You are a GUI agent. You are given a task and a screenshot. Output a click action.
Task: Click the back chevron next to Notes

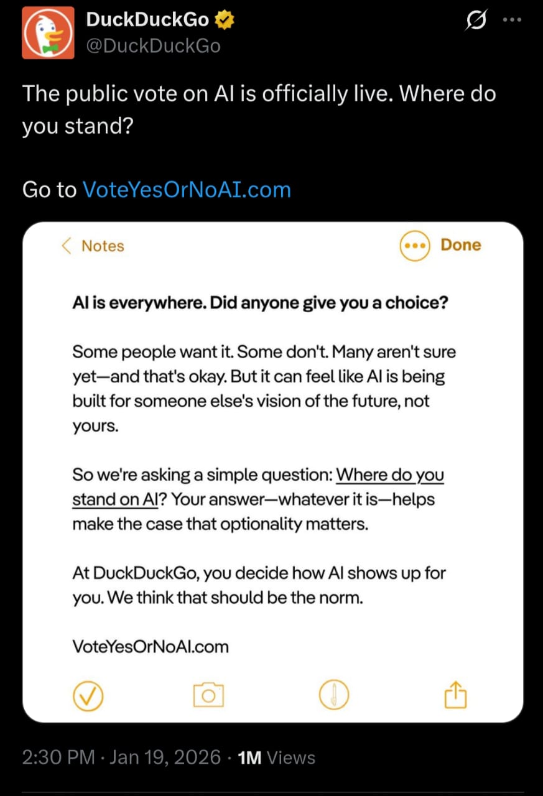[66, 246]
